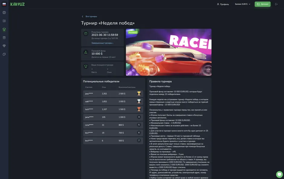Screen dimensions: 284x179
Task: Open the diamond VIP icon in sidebar
Action: pos(4,46)
